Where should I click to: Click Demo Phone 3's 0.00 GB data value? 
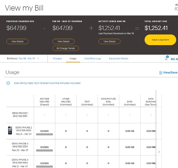pos(130,147)
